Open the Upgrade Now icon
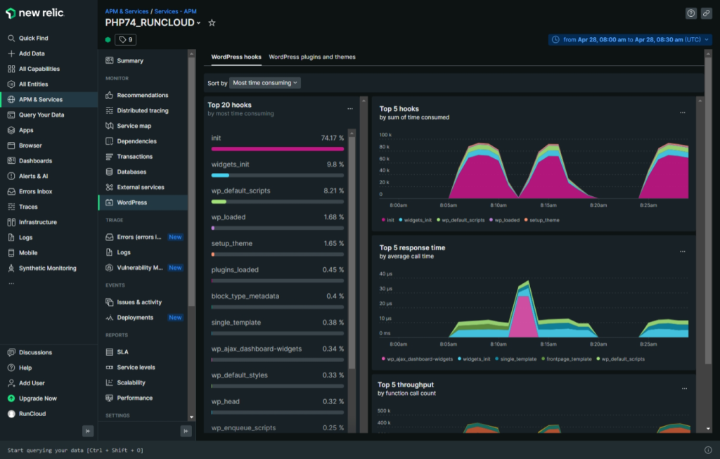 click(x=11, y=399)
